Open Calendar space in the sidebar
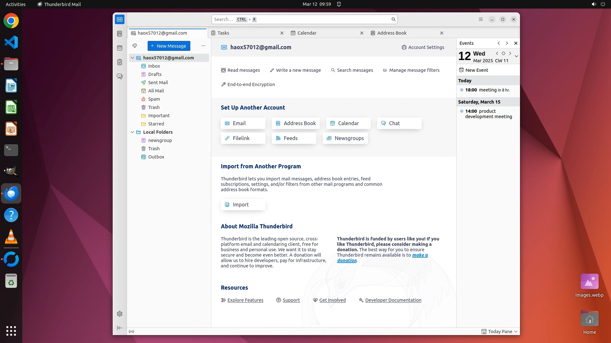 pos(120,48)
